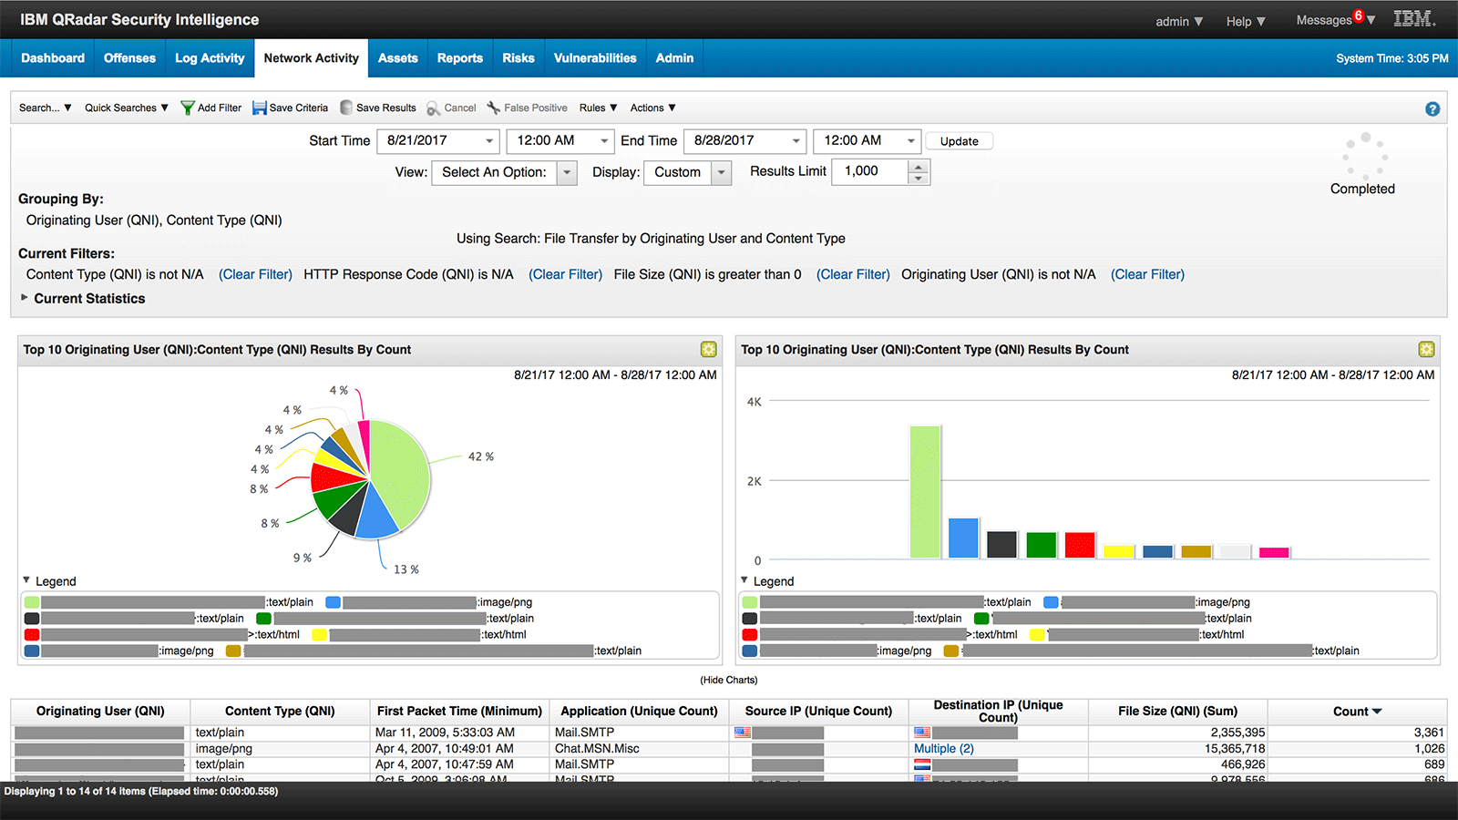1458x820 pixels.
Task: Open the Quick Searches dropdown
Action: (x=127, y=108)
